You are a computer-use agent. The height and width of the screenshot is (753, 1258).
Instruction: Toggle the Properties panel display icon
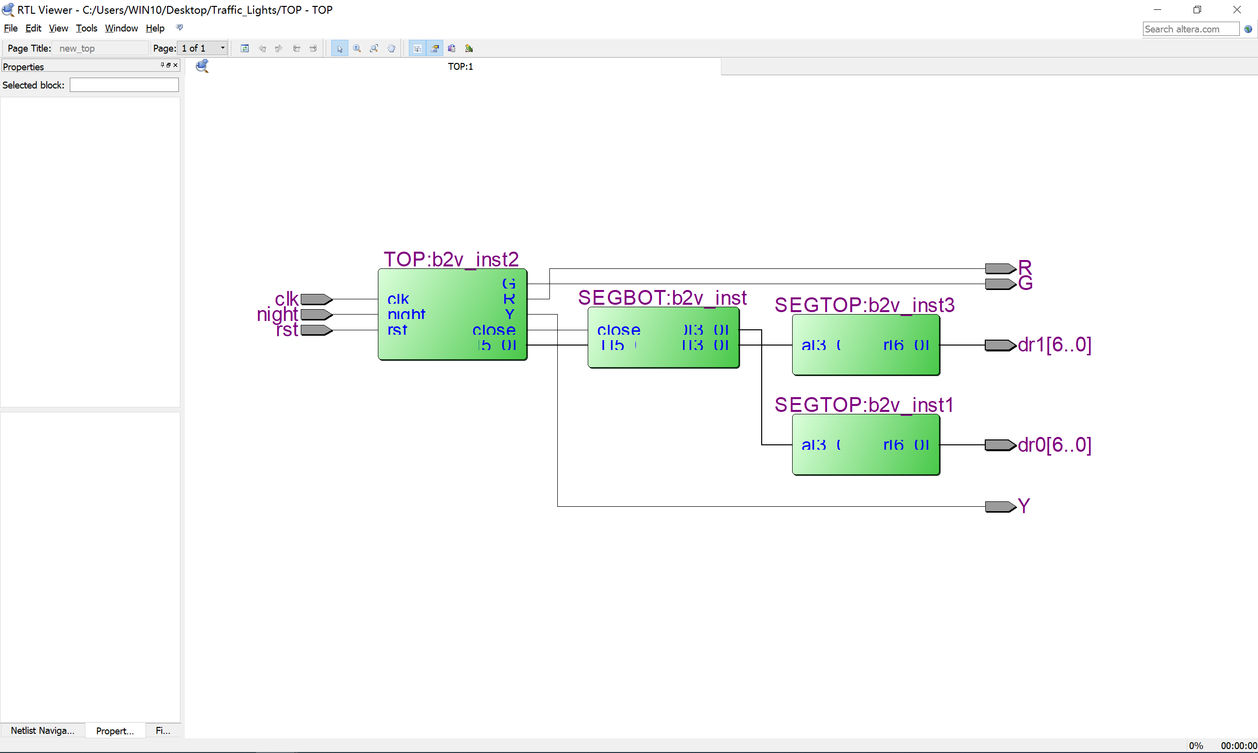[435, 48]
